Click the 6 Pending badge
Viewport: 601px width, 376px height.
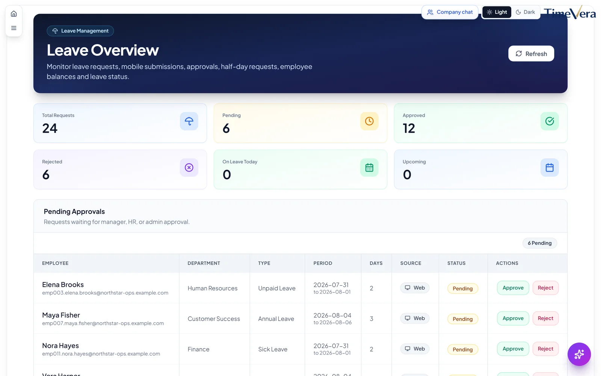[x=540, y=243]
